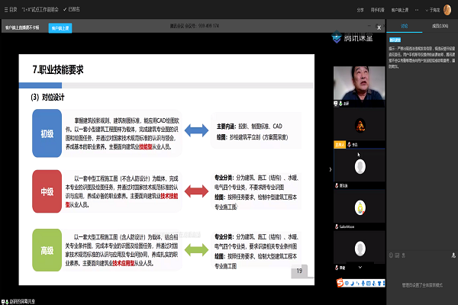This screenshot has width=458, height=305.
Task: Switch to the 讨论 tab
Action: tap(404, 26)
